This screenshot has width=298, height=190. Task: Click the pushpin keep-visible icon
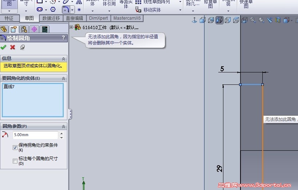22,47
